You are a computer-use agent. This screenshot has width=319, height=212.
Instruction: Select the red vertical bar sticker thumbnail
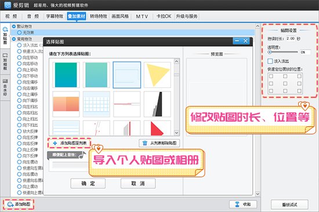tap(127, 128)
